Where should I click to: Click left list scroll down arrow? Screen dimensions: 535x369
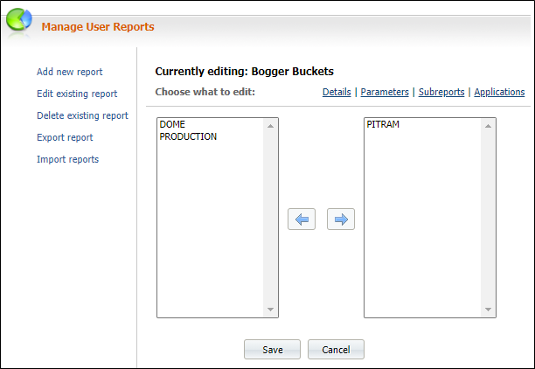(x=271, y=310)
